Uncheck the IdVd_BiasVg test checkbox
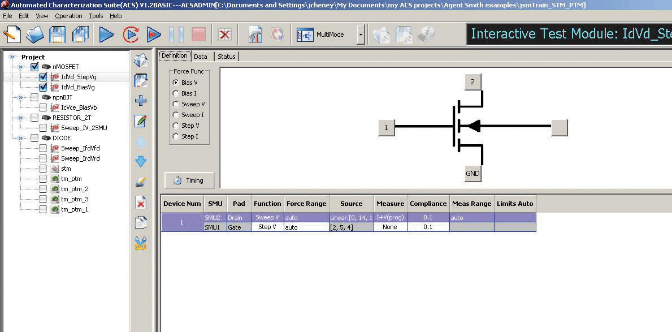The image size is (672, 332). point(43,87)
